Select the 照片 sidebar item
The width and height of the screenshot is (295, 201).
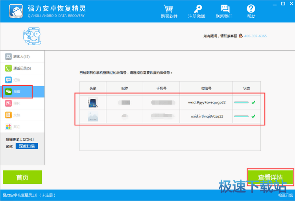tap(22, 103)
